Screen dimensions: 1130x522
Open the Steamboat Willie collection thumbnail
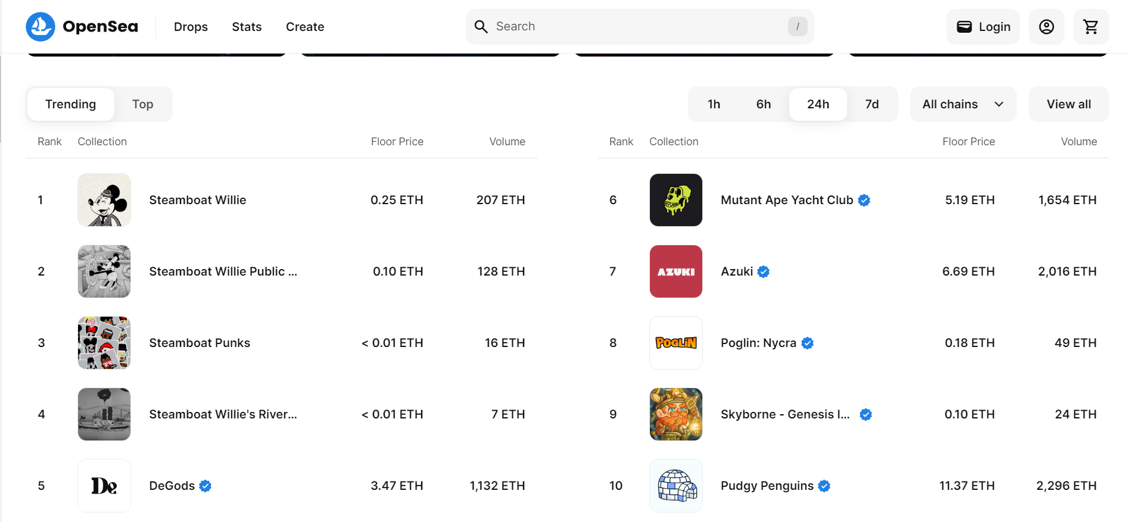(x=104, y=200)
